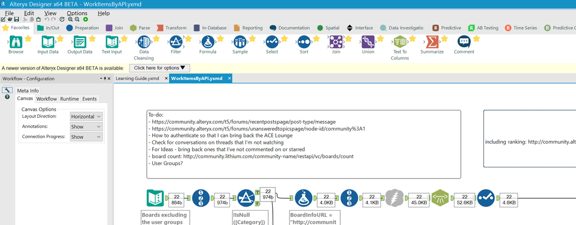Open the Layout Direction dropdown
576x225 pixels.
coord(86,117)
